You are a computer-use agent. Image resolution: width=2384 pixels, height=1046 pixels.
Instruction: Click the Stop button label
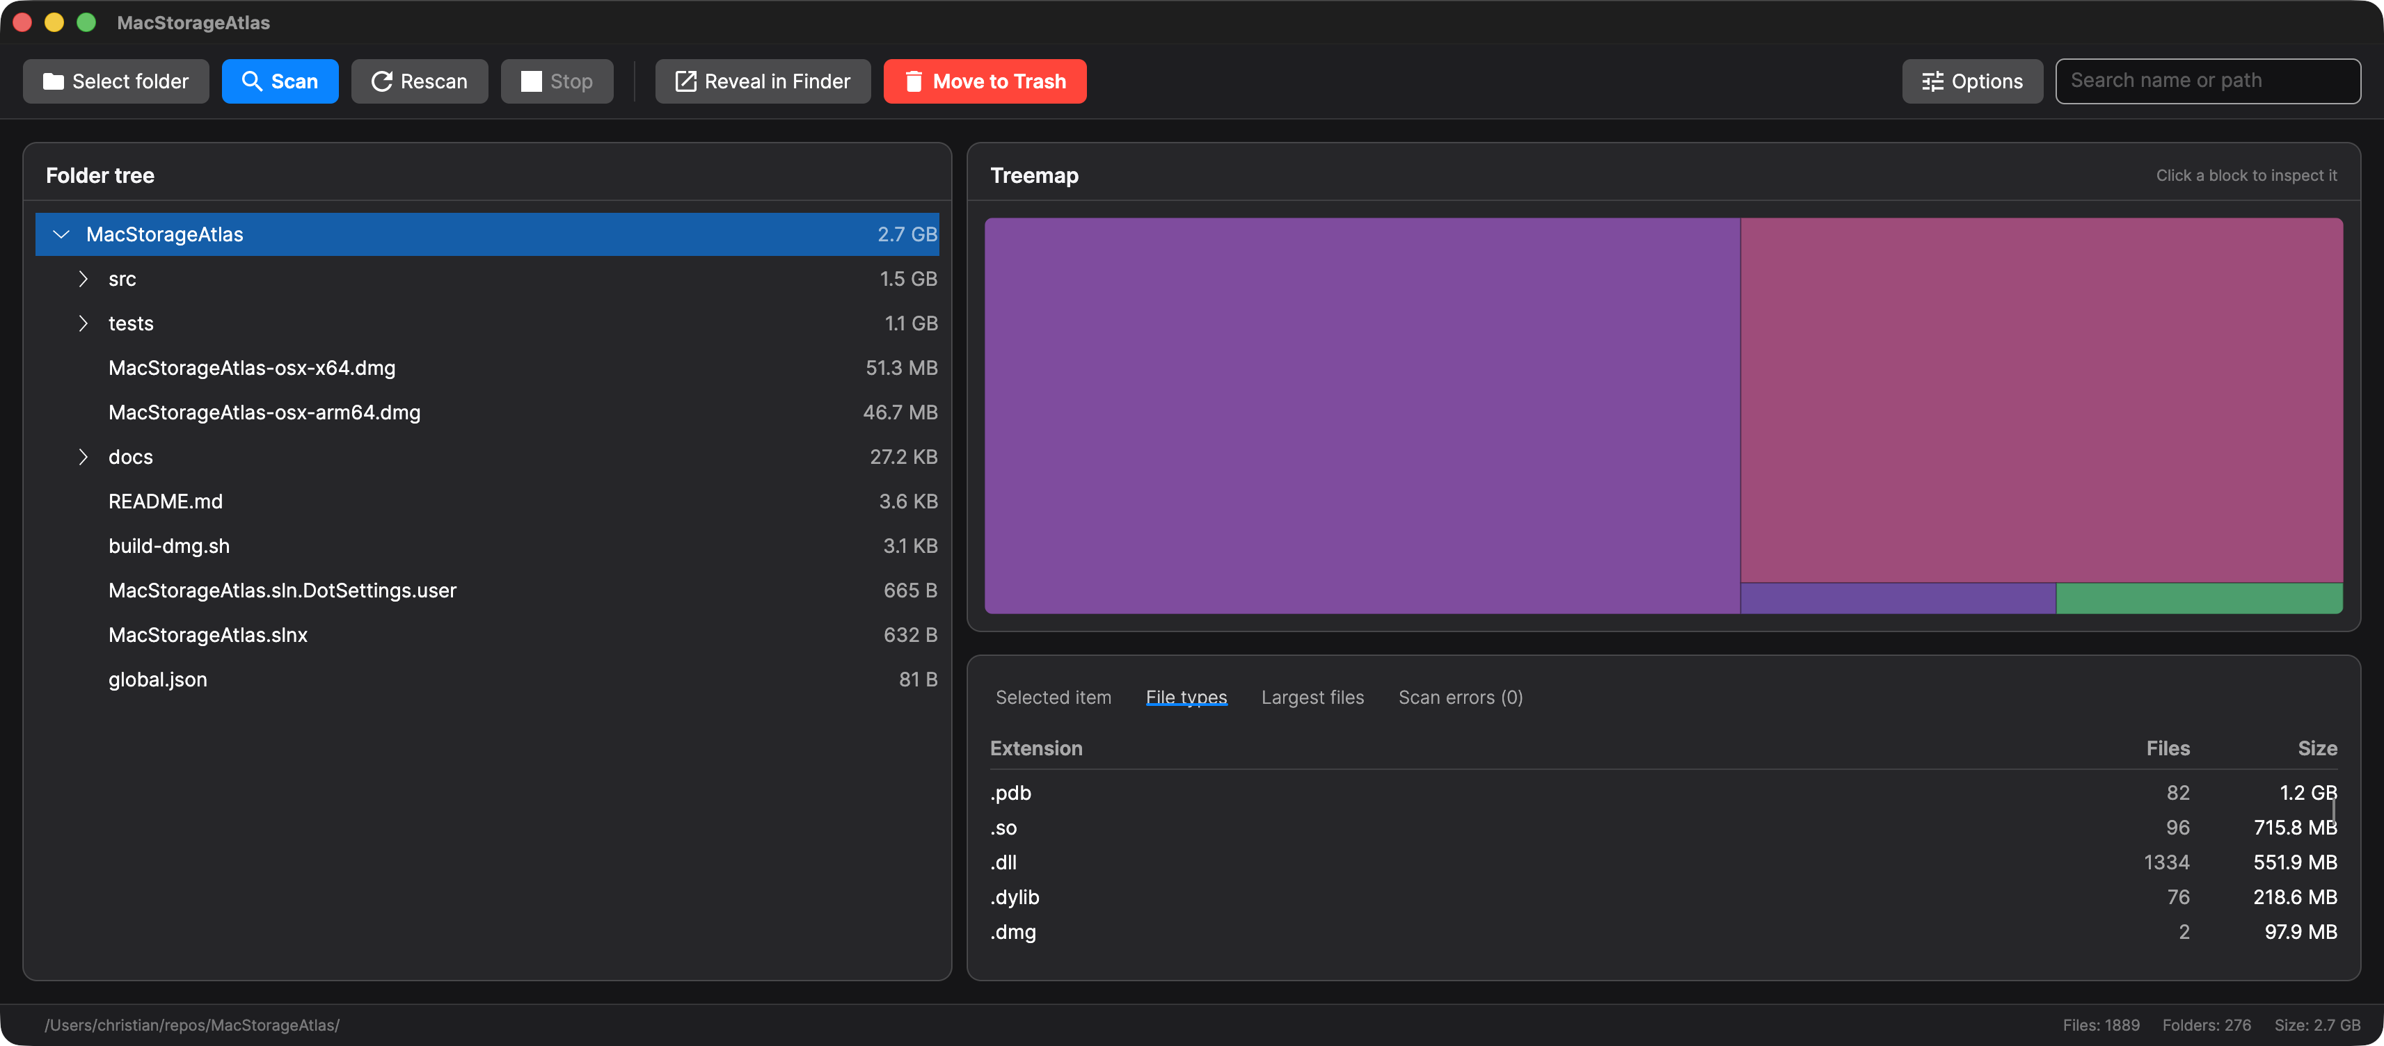coord(572,81)
